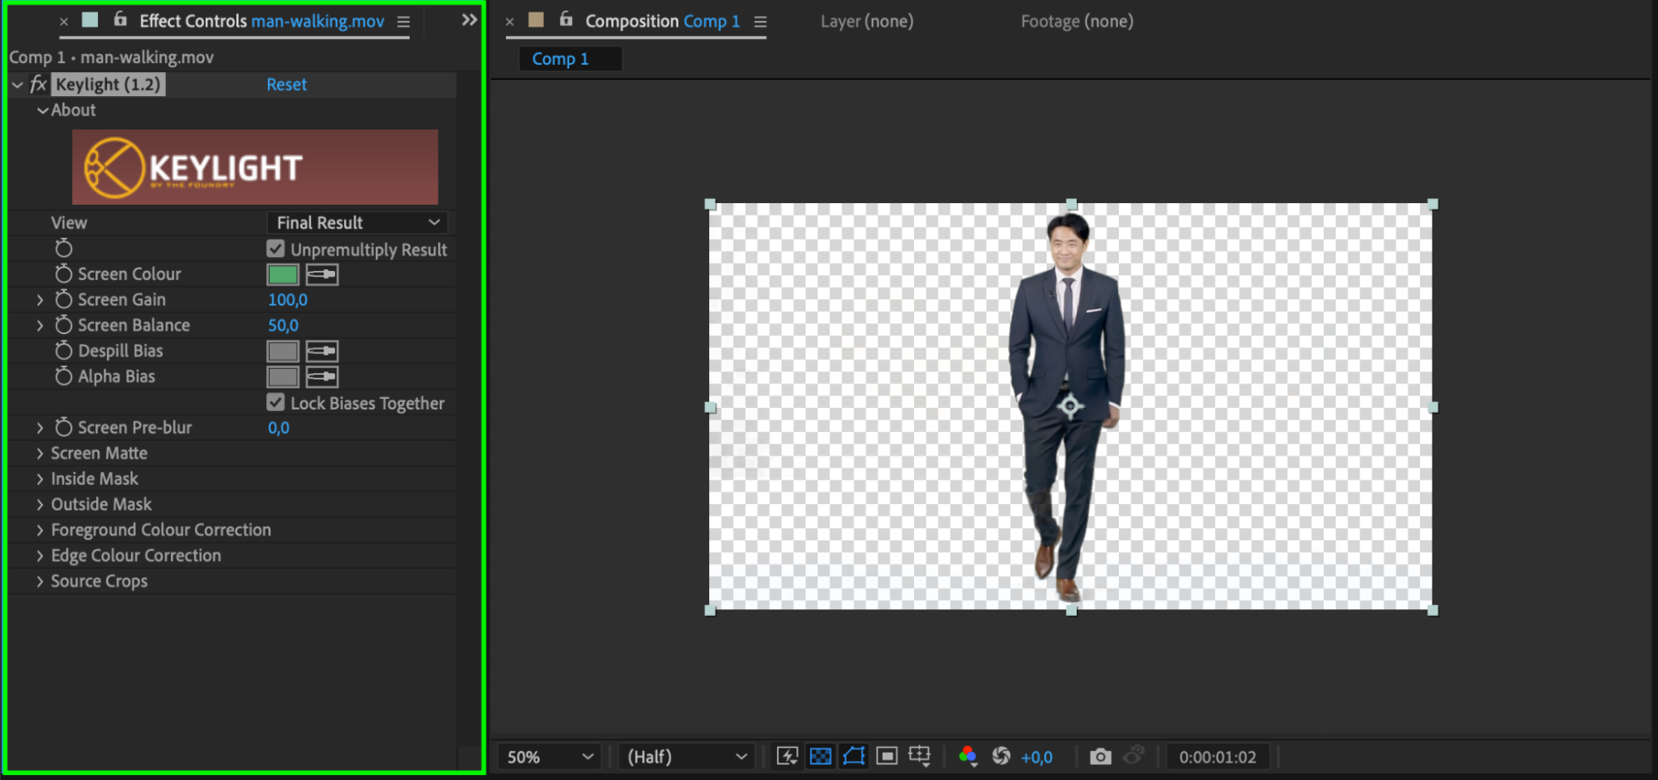Toggle the Screen Gain stopwatch
The height and width of the screenshot is (780, 1658).
tap(64, 299)
